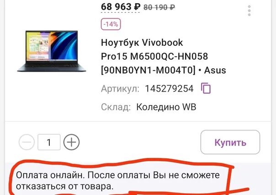Open the Vivobook laptop product image
The height and width of the screenshot is (195, 276).
click(x=51, y=51)
